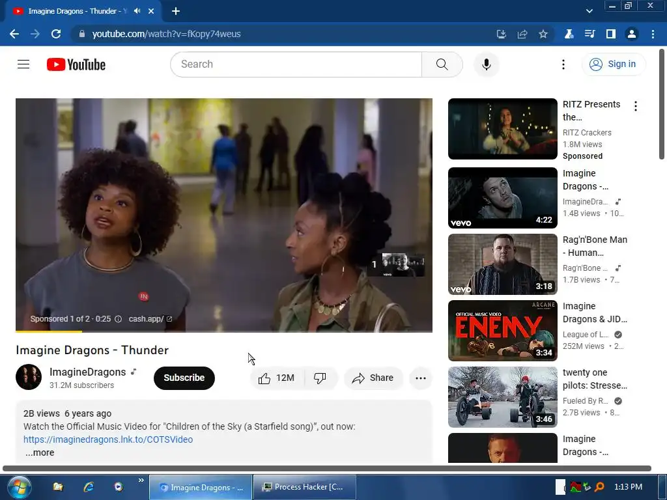Open the ImagineDragons channel name link
Image resolution: width=667 pixels, height=500 pixels.
pyautogui.click(x=88, y=372)
